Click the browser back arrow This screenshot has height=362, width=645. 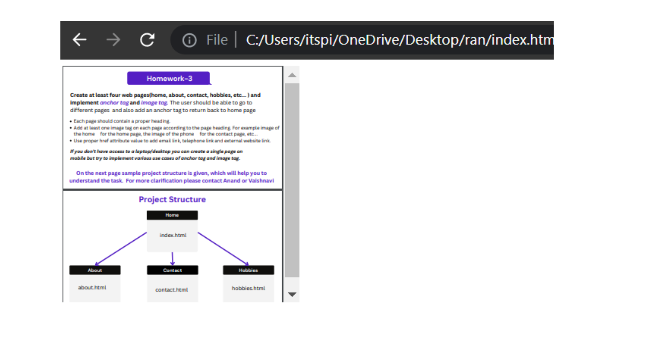(80, 40)
